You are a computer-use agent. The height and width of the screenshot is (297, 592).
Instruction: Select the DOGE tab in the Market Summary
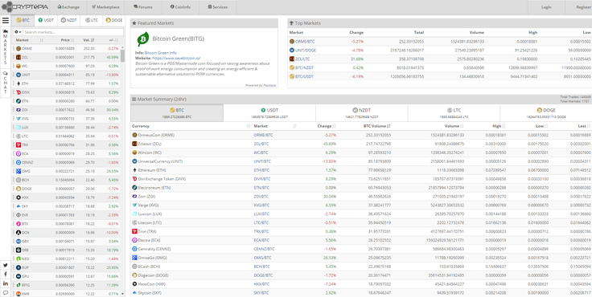[546, 112]
